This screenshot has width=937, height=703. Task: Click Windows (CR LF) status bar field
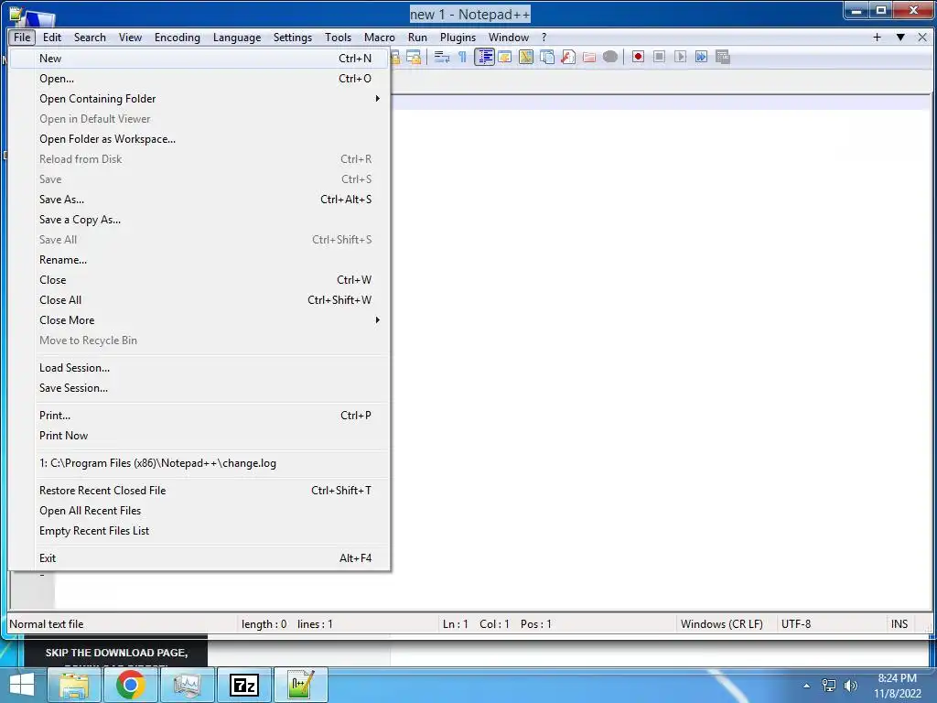[726, 624]
